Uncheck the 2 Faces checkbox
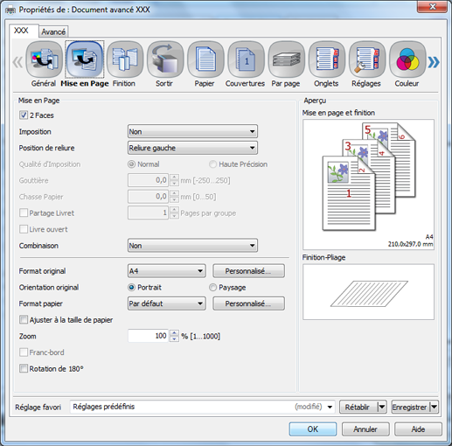Viewport: 452px width, 446px height. [x=24, y=115]
